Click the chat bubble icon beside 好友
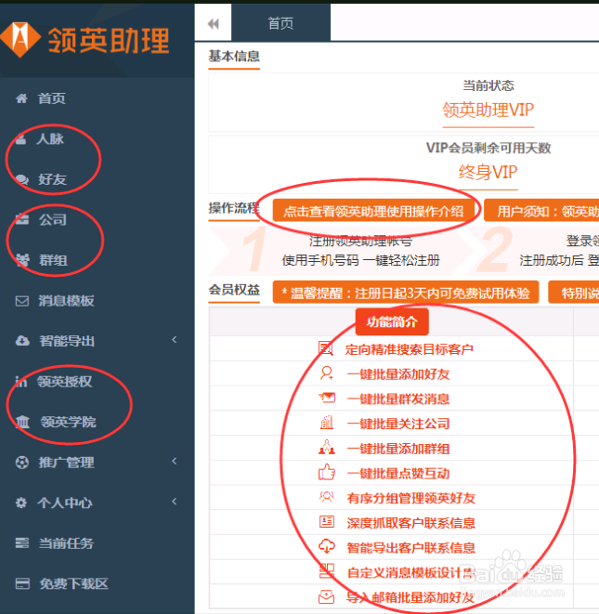 tap(22, 179)
